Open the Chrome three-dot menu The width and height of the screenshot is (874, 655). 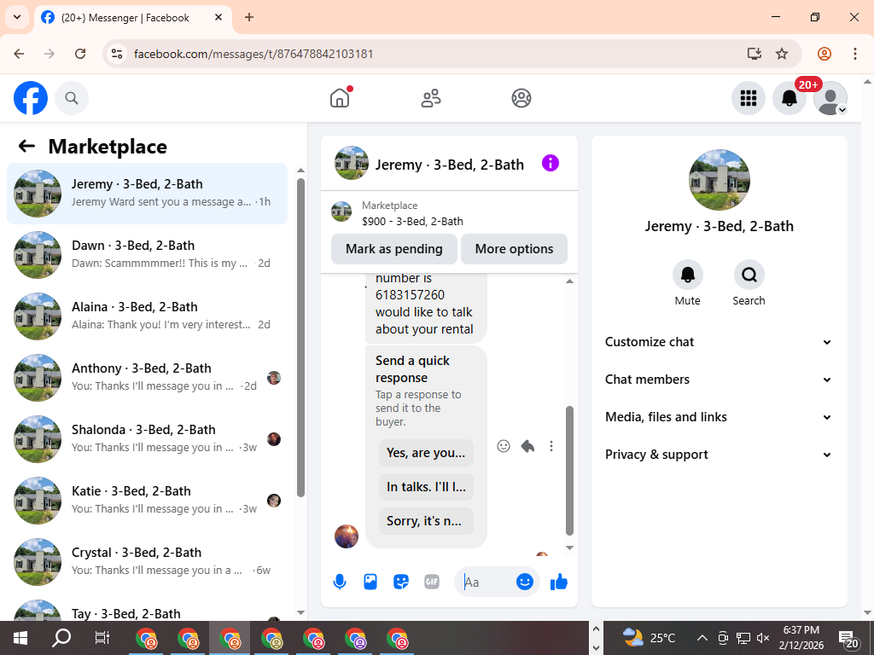pyautogui.click(x=855, y=54)
